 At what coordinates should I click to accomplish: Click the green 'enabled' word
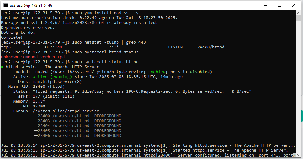click(157, 72)
